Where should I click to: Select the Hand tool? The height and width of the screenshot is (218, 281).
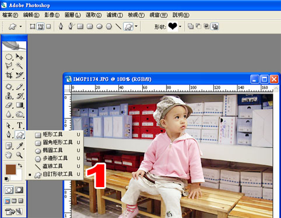[x=9, y=155]
